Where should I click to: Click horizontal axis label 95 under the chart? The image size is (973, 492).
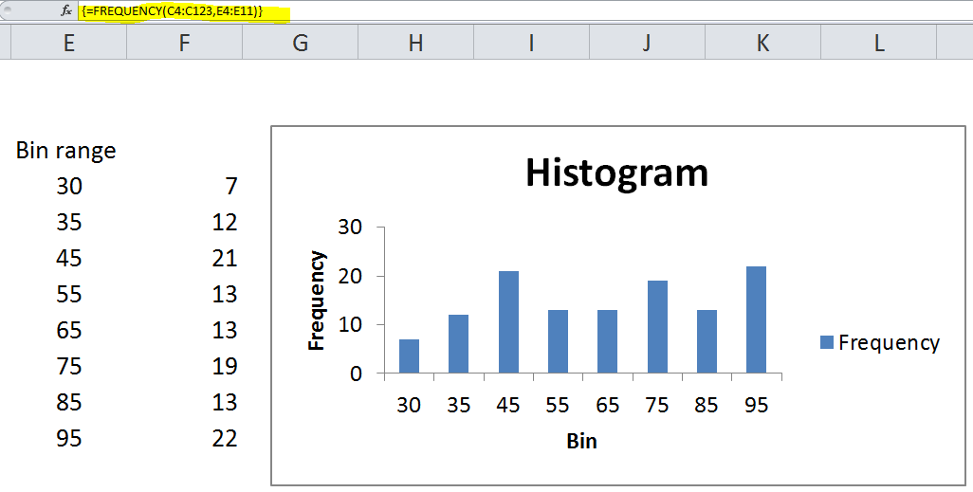[x=757, y=405]
